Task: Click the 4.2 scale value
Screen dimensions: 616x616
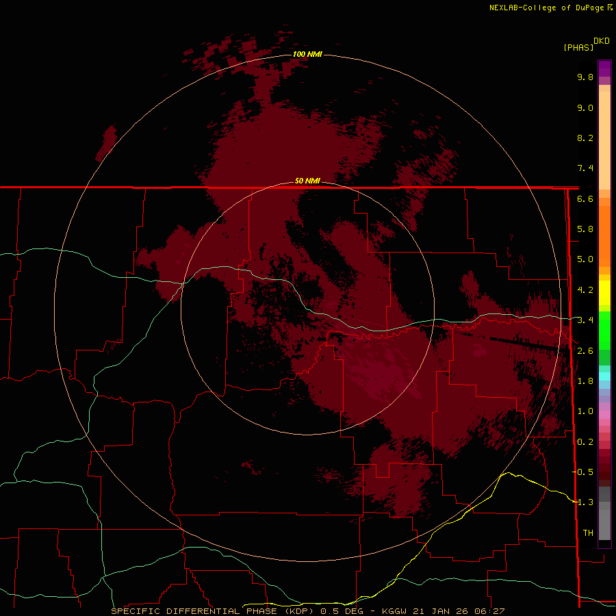Action: click(585, 290)
